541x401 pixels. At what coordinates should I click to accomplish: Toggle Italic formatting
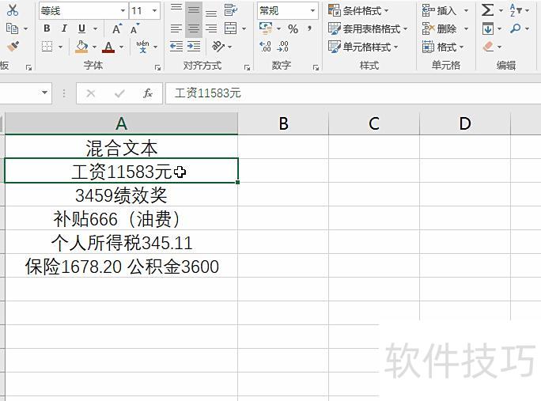pos(64,28)
